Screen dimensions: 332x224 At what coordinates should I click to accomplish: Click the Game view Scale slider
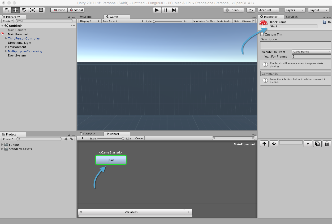click(x=167, y=21)
